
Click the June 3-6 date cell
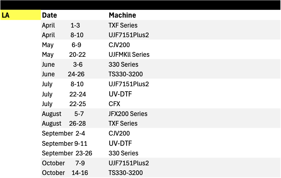coord(62,64)
